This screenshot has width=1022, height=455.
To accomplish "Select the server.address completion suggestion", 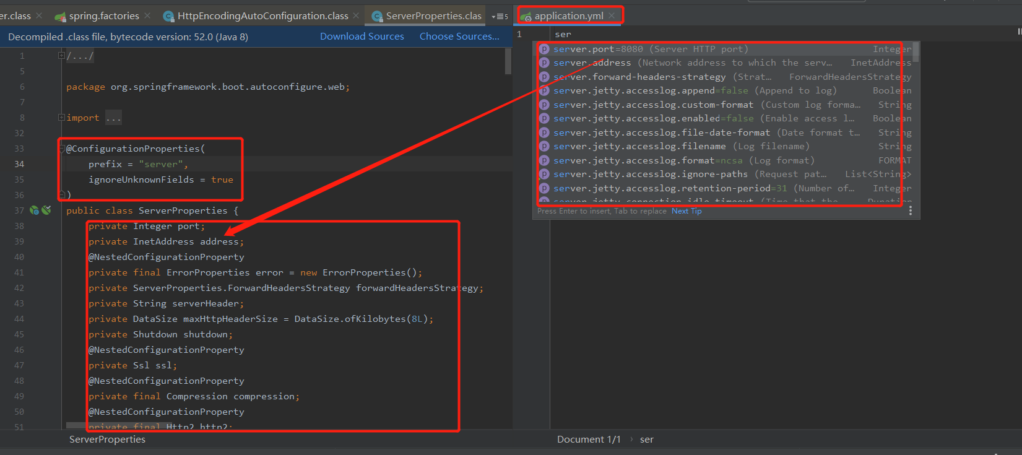I will pyautogui.click(x=724, y=63).
